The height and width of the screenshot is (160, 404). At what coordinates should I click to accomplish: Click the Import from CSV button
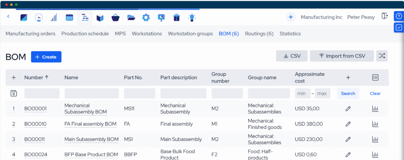(342, 56)
